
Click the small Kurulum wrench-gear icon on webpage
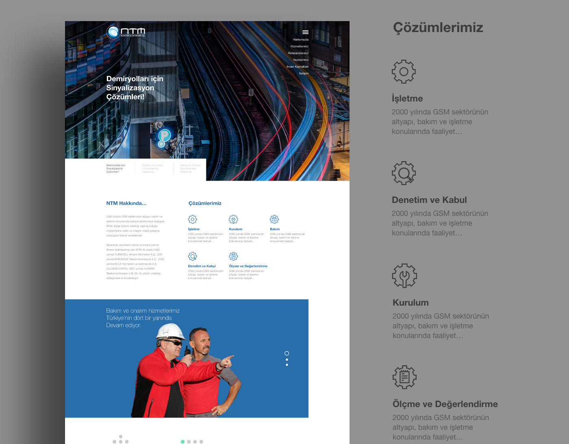[x=233, y=219]
